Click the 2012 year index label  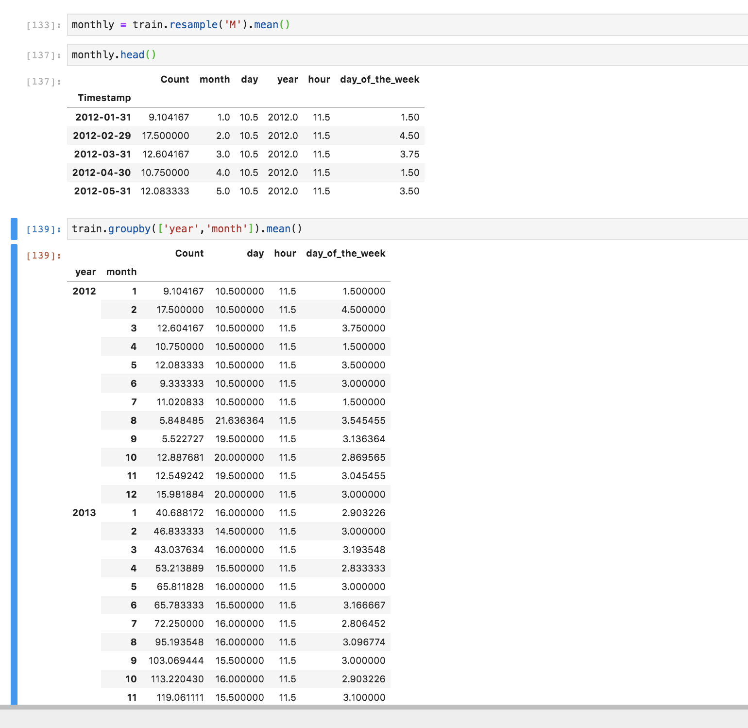[84, 291]
